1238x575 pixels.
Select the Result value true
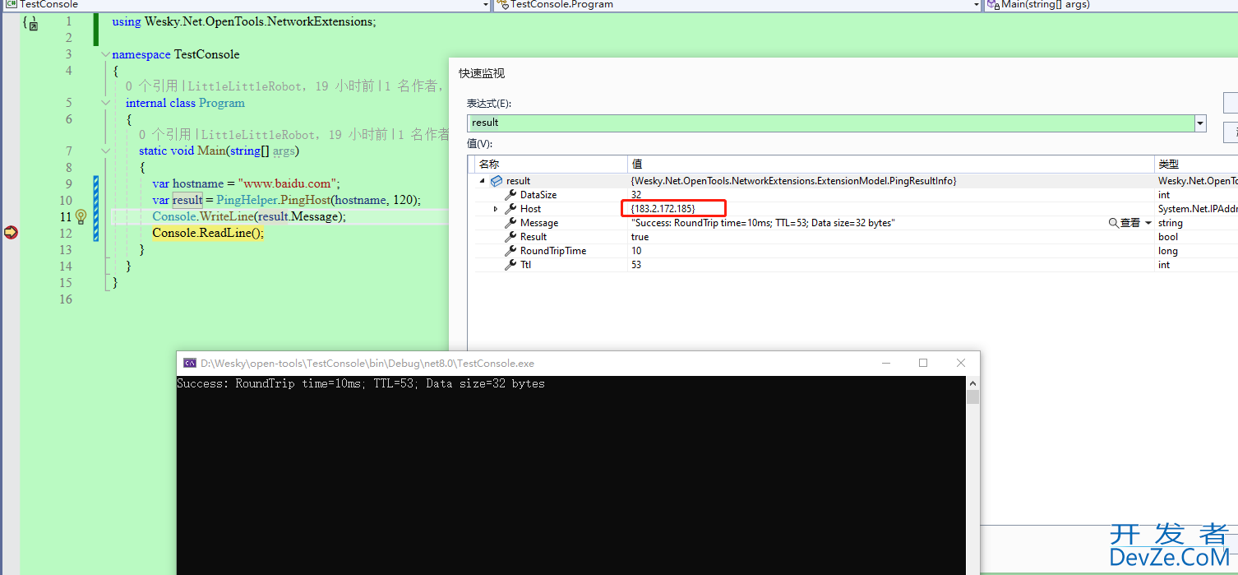(x=640, y=237)
